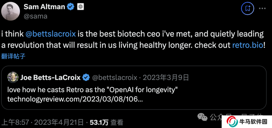Viewport: 272px width, 128px height.
Task: Open the technologyreview.com article link
Action: pos(75,99)
